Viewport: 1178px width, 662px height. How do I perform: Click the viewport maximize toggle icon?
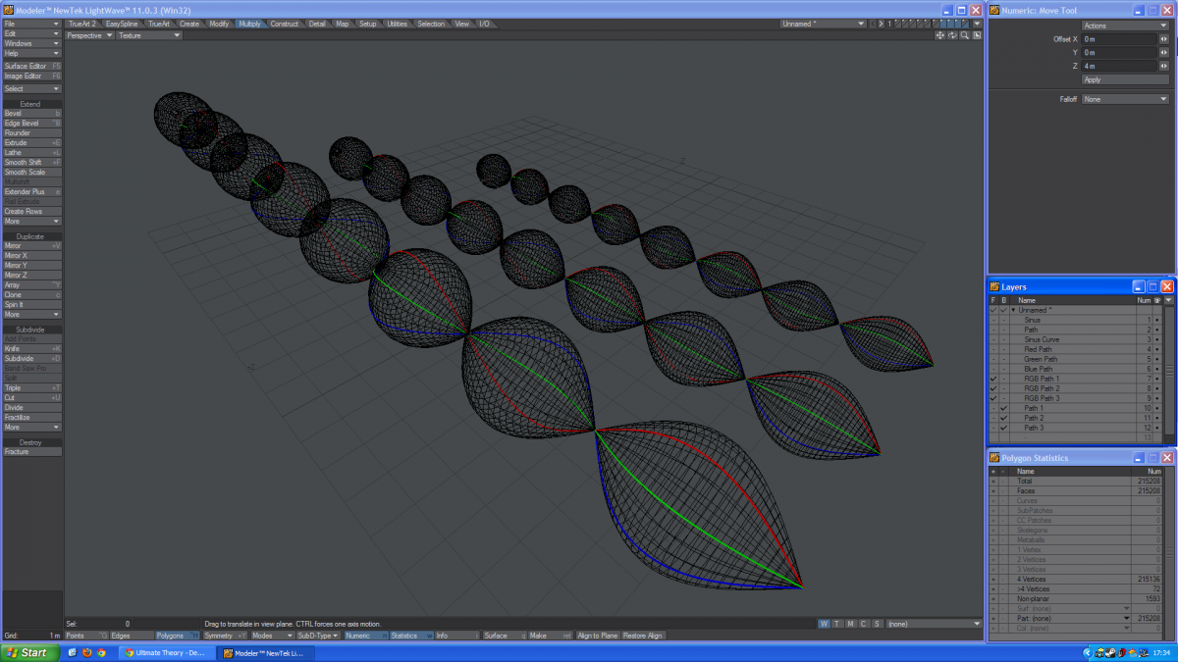click(978, 35)
